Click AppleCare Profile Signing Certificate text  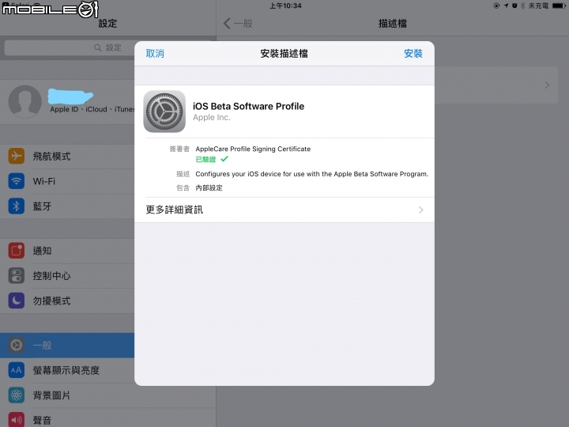click(x=253, y=149)
